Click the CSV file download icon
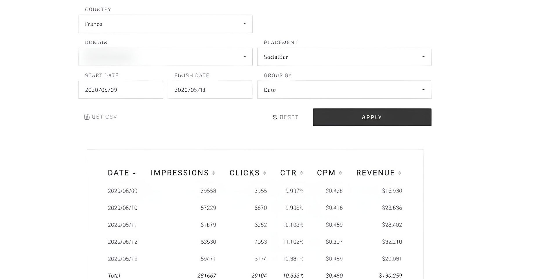 pos(87,117)
